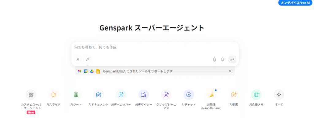Click the Gmail icon in tools banner
The height and width of the screenshot is (120, 314).
click(79, 71)
